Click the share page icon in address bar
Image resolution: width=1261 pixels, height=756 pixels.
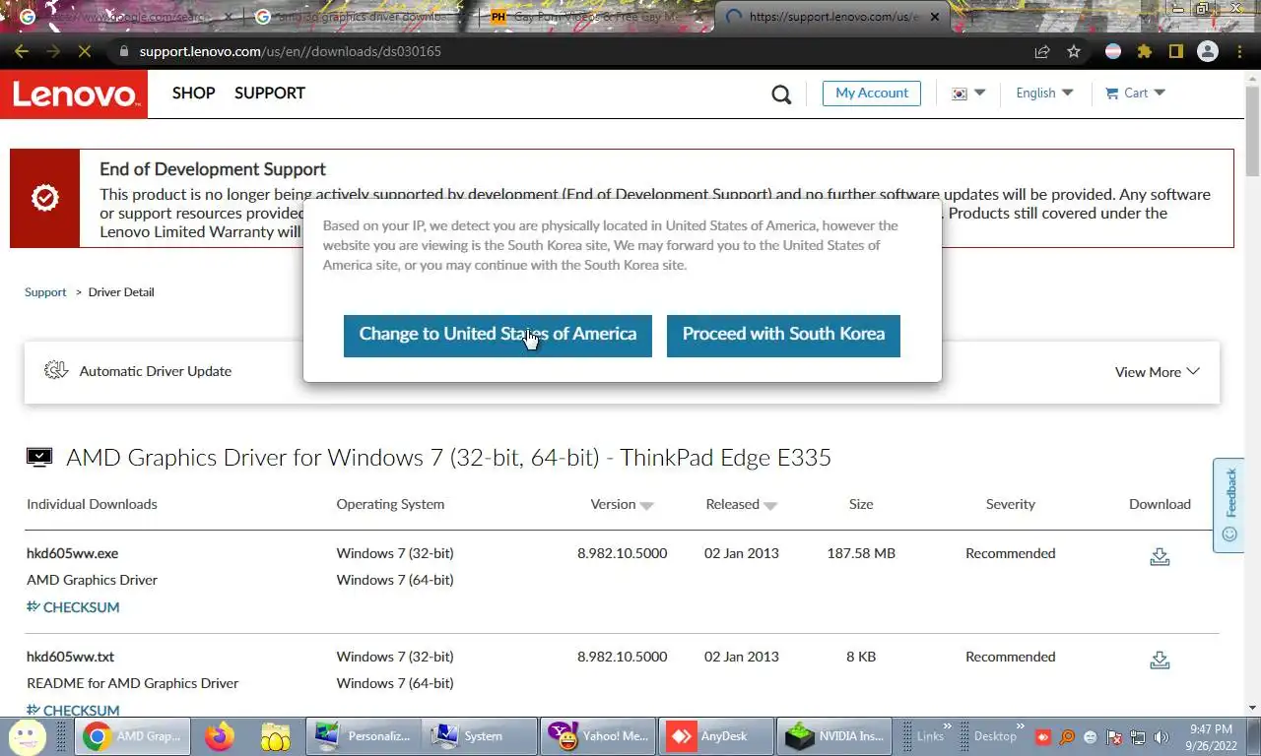[x=1042, y=51]
